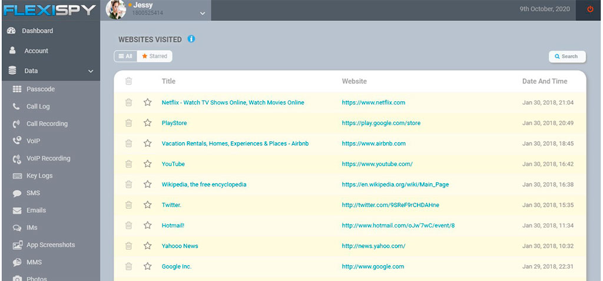Click the Search button
The height and width of the screenshot is (281, 603).
tap(567, 56)
